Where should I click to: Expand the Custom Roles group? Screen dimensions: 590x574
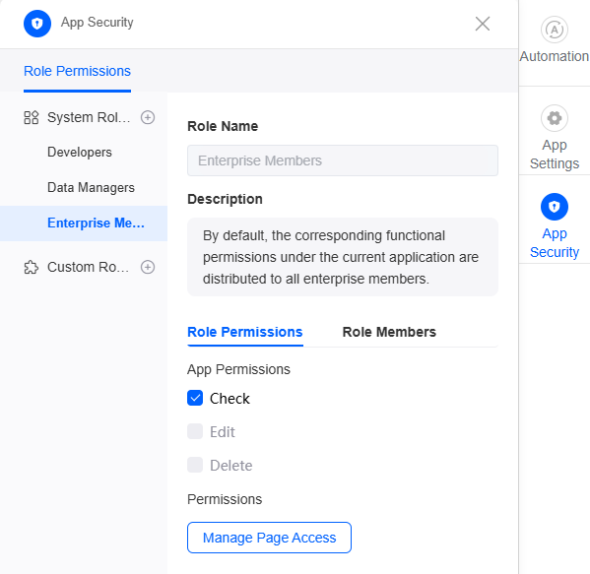[x=88, y=267]
